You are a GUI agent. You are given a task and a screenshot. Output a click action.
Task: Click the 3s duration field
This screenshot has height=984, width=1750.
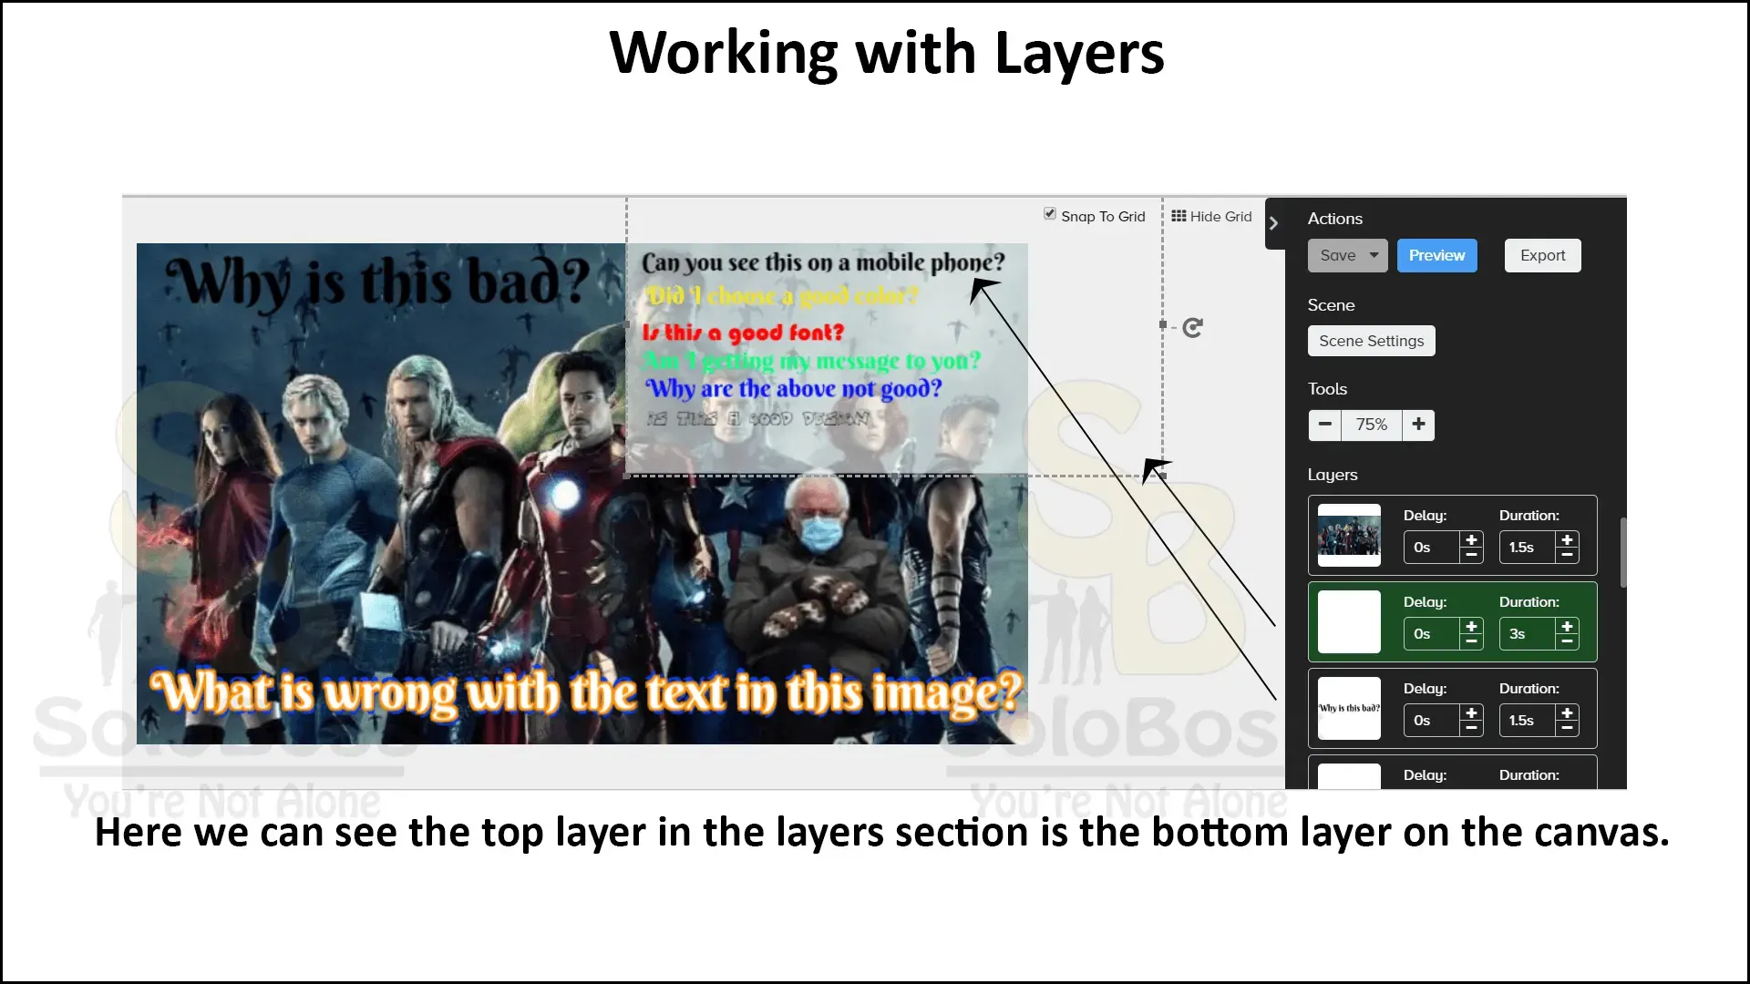coord(1528,634)
